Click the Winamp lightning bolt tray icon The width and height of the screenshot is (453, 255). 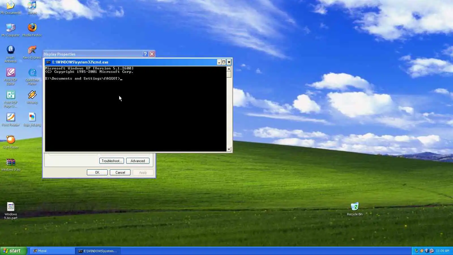(x=422, y=251)
